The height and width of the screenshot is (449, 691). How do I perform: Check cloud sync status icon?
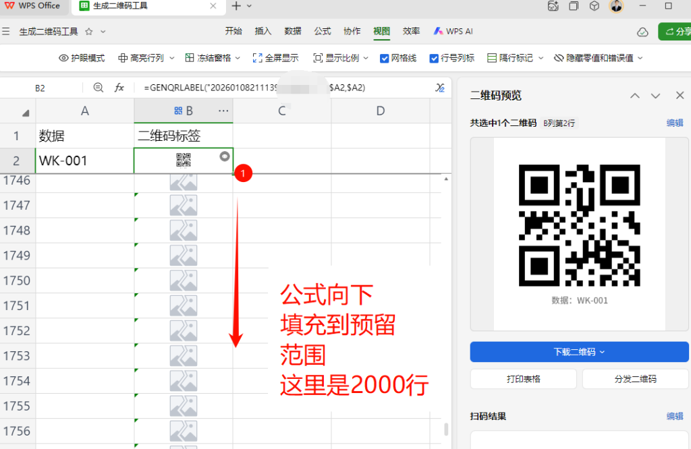(642, 32)
